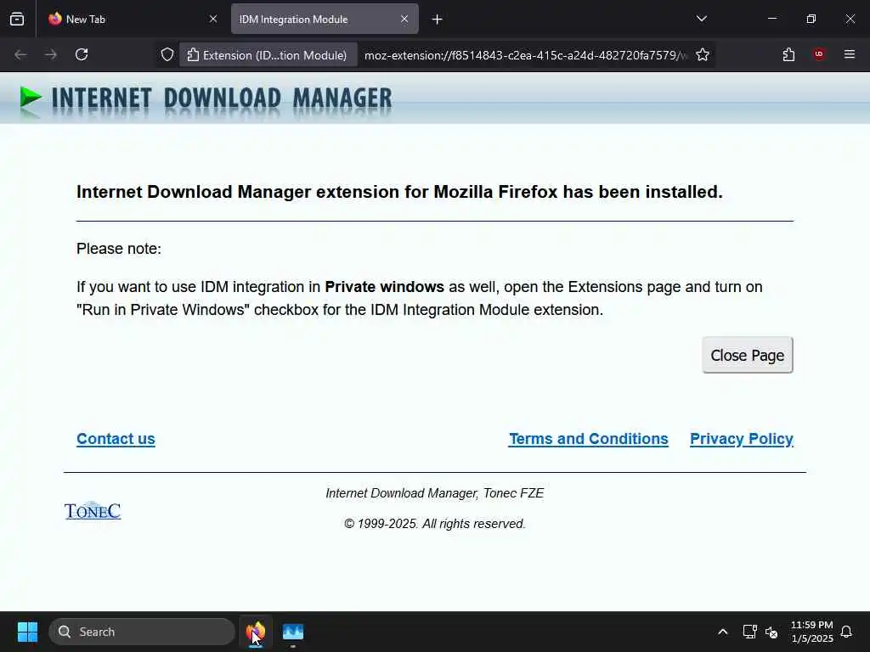This screenshot has width=870, height=652.
Task: Click the Close Page button
Action: coord(748,355)
